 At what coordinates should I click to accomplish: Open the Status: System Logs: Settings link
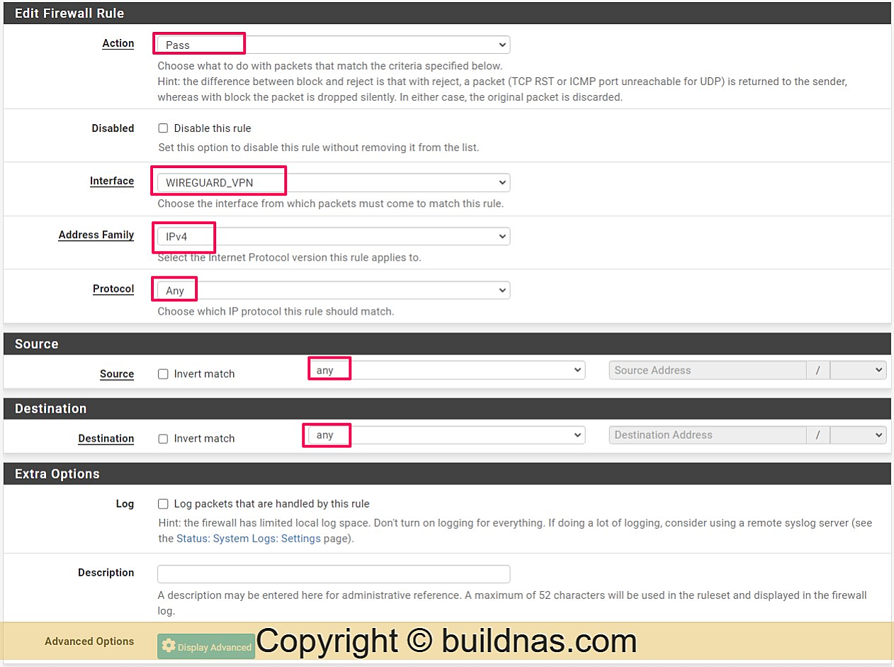coord(249,539)
